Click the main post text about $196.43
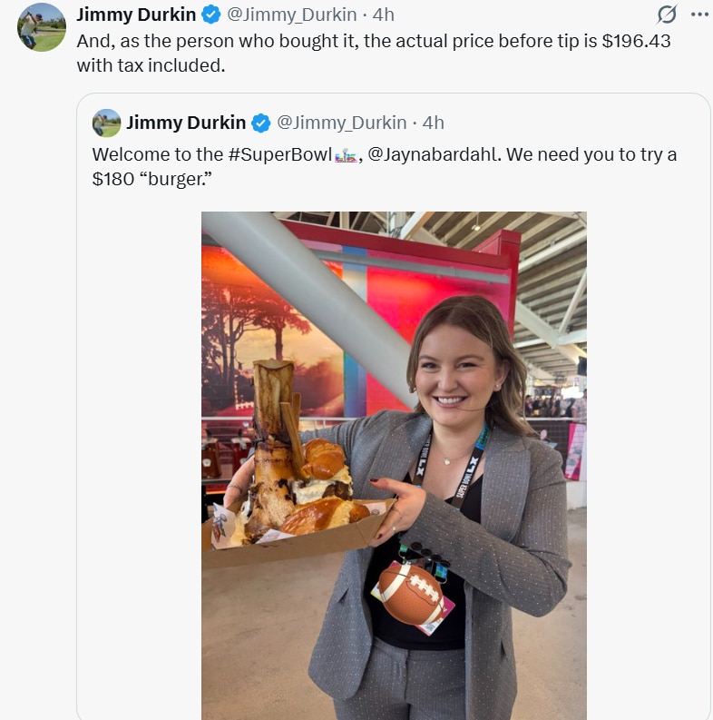 pos(374,54)
